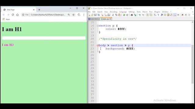Toggle Show all characters icon

pyautogui.click(x=158, y=15)
